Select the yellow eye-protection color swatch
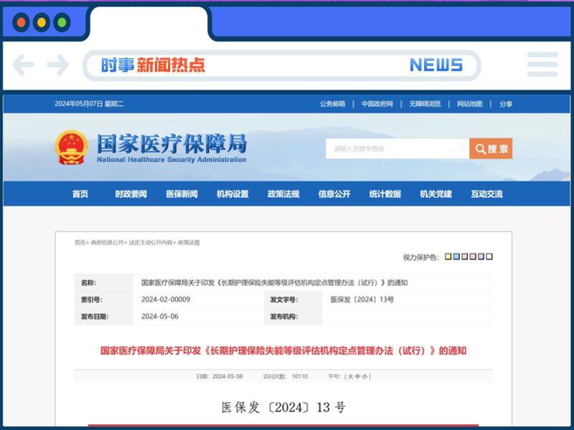574x430 pixels. (448, 257)
